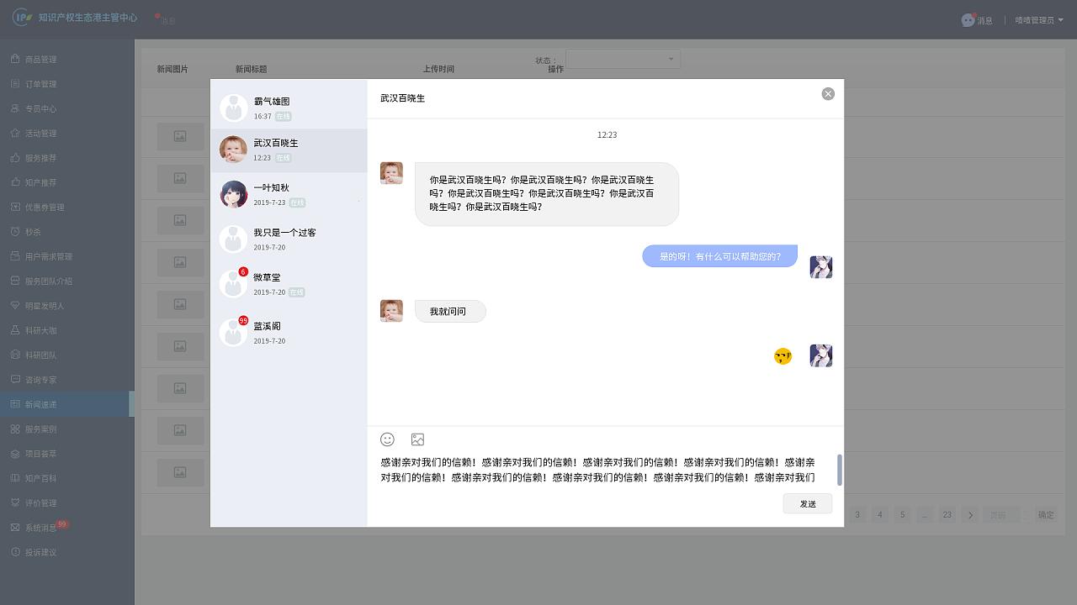The height and width of the screenshot is (605, 1077).
Task: Expand the 喵喵管理员 account menu
Action: [1039, 18]
